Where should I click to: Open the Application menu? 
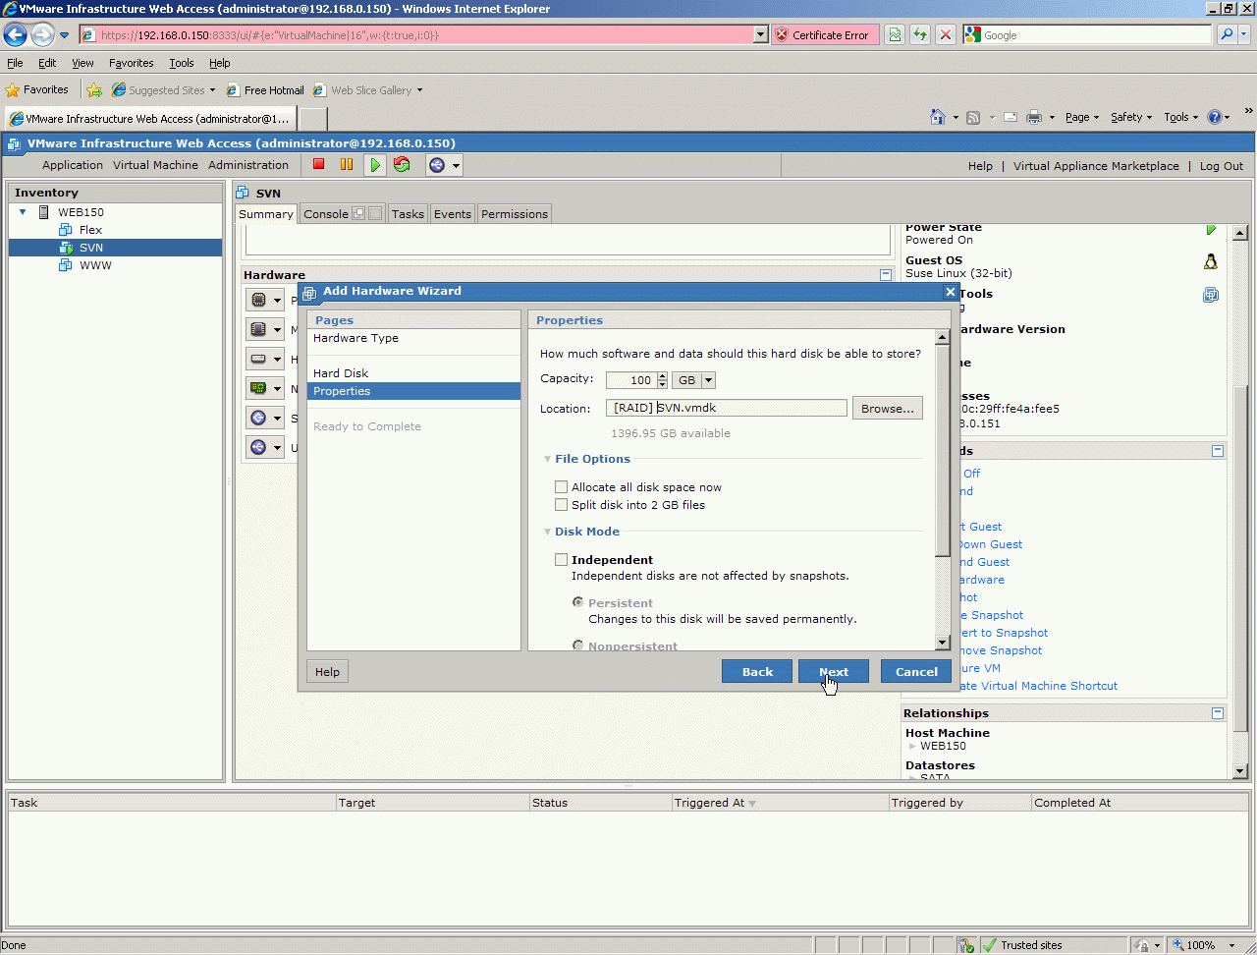(x=73, y=165)
